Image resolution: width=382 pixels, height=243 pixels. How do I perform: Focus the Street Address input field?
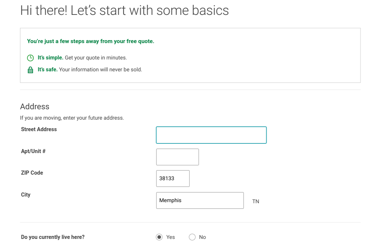point(211,135)
